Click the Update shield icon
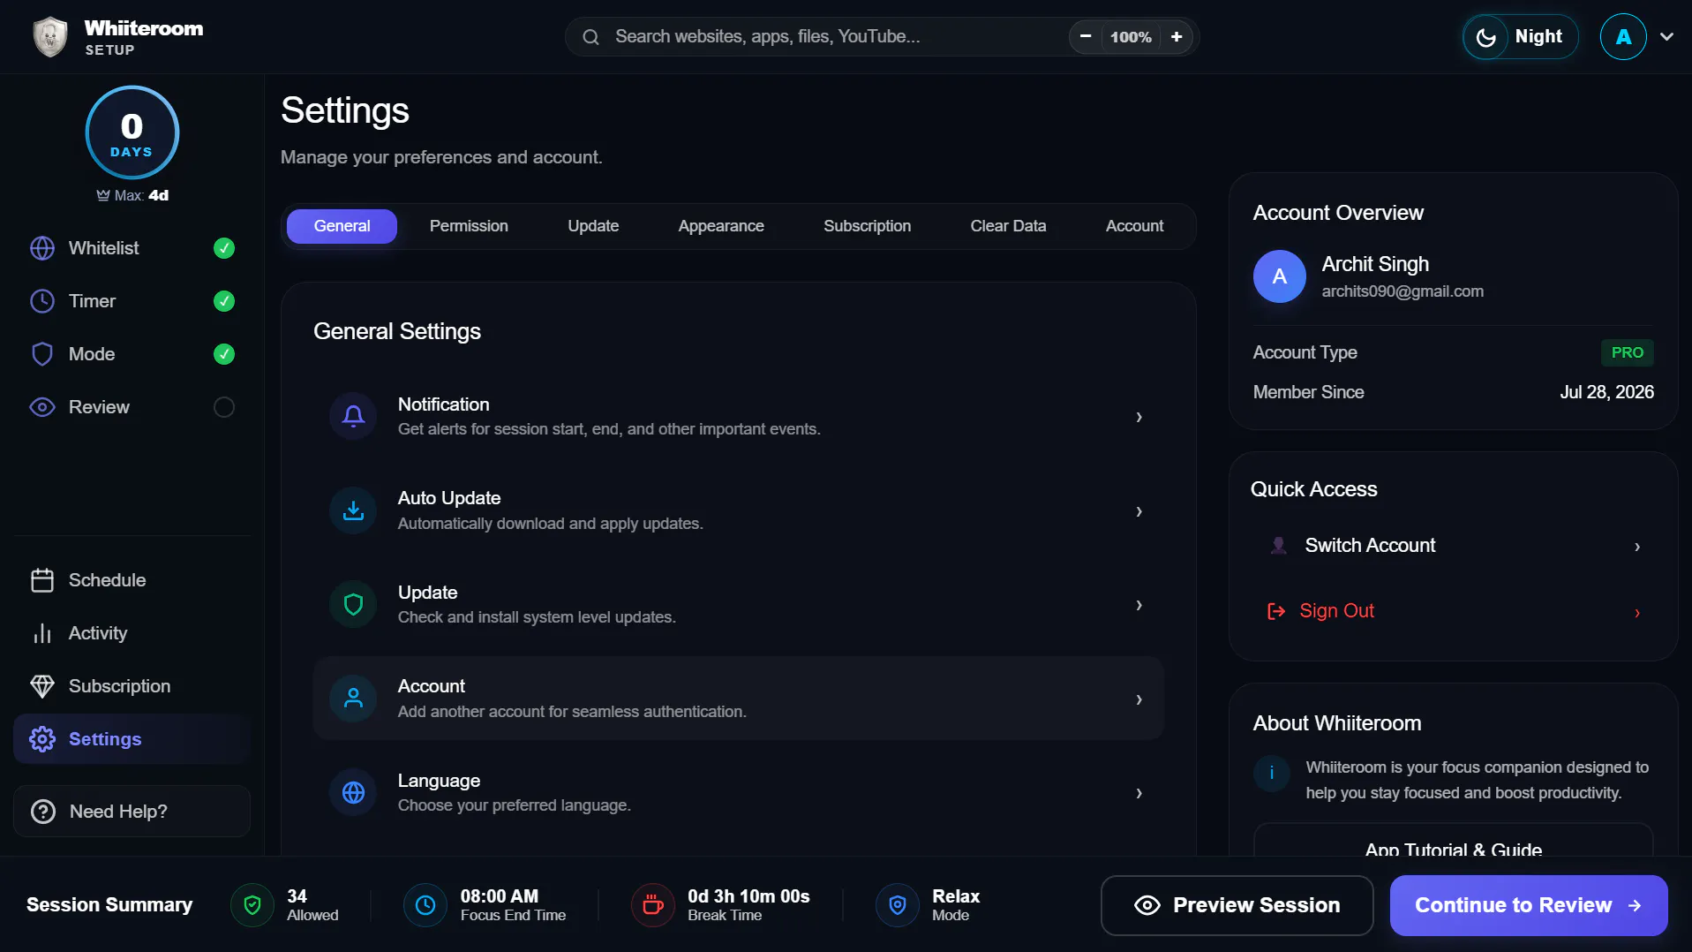This screenshot has height=952, width=1692. click(x=353, y=604)
